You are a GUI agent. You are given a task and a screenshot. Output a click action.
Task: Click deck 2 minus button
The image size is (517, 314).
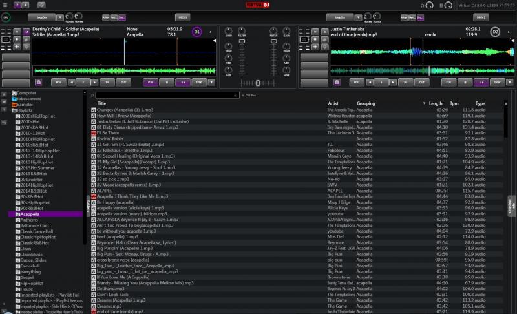pyautogui.click(x=315, y=32)
